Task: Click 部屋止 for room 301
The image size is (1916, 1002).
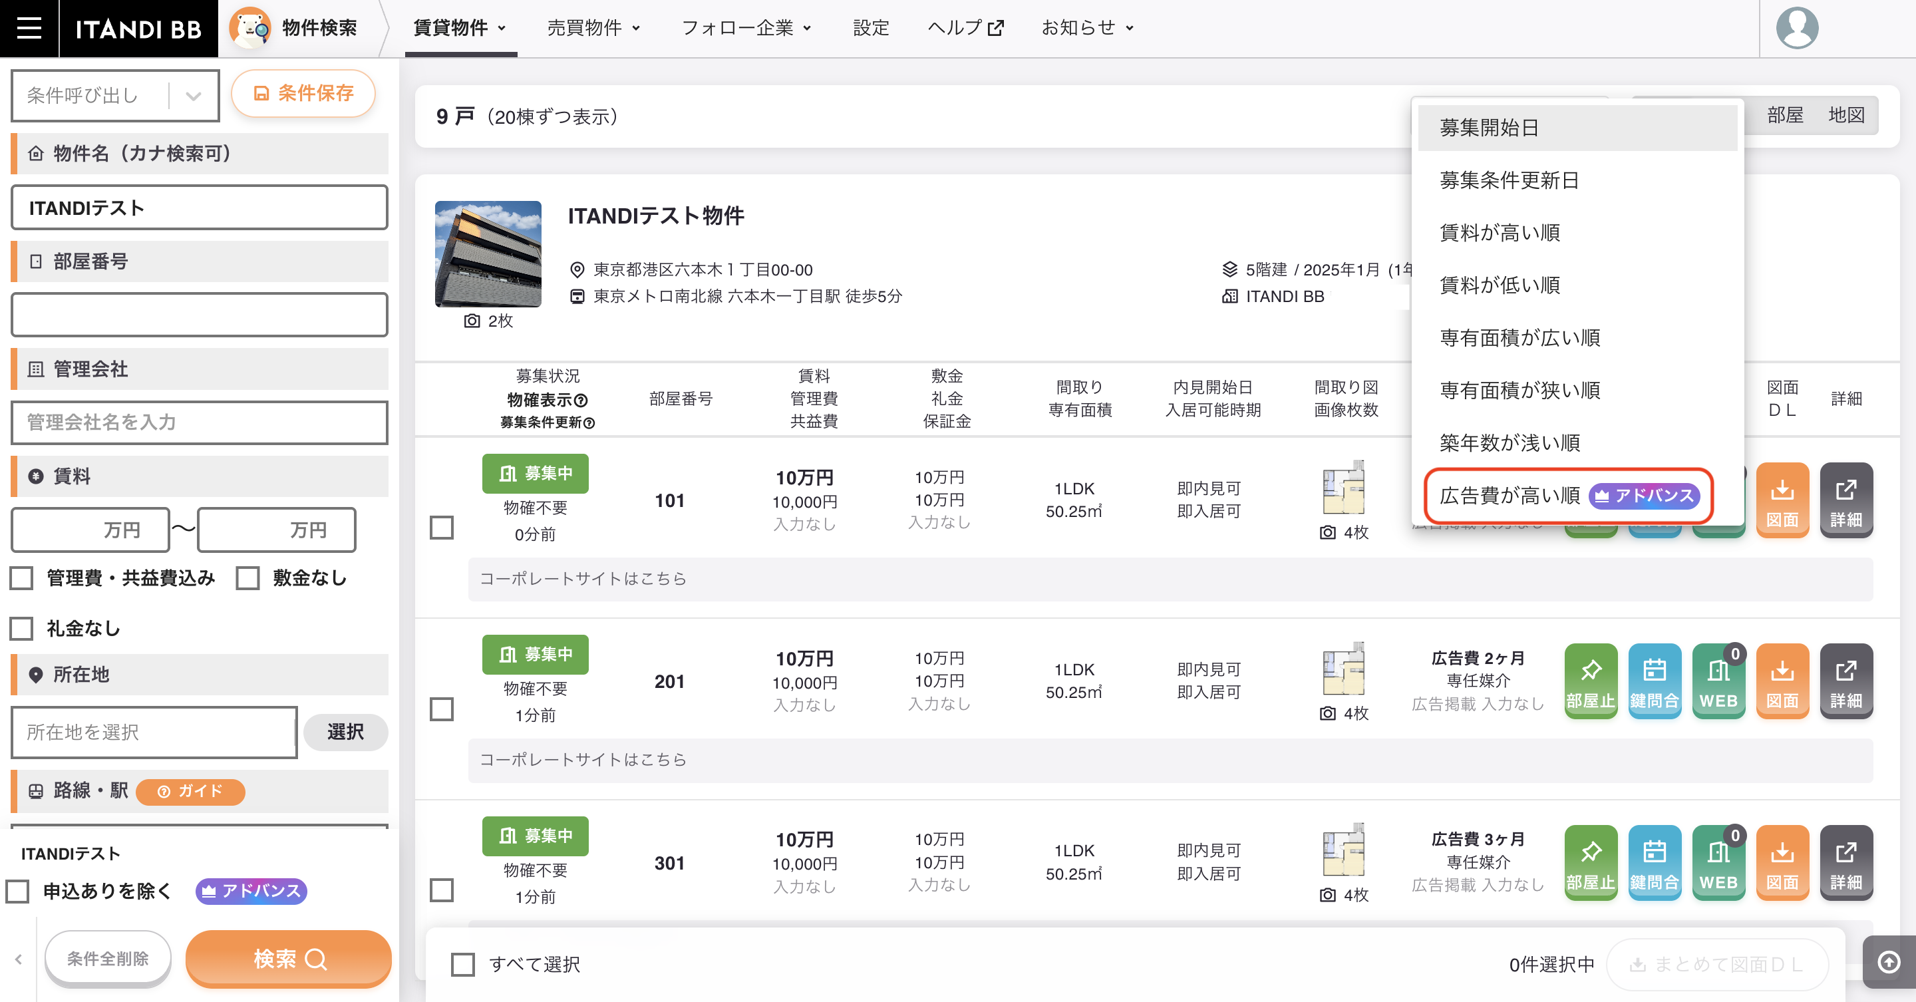Action: pos(1590,862)
